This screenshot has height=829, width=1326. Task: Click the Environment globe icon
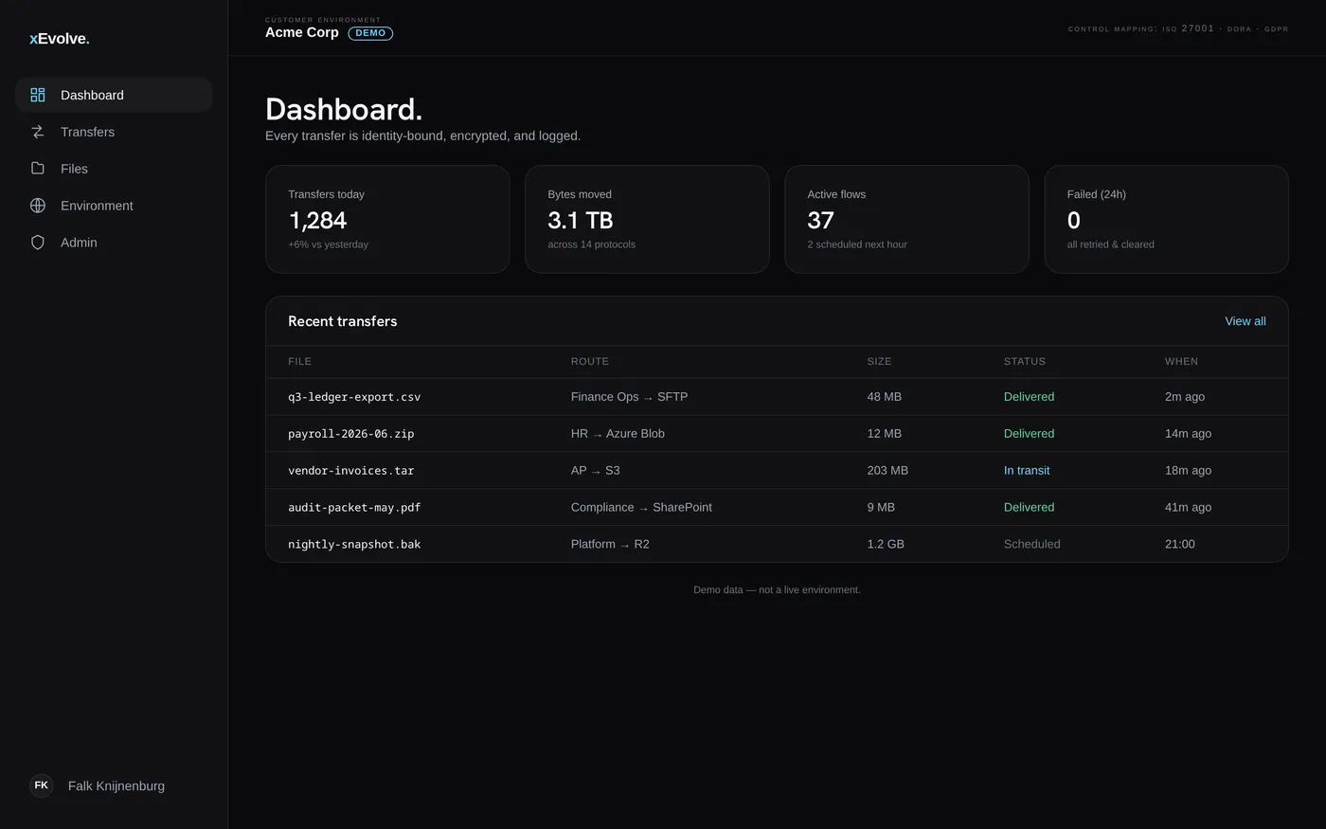(38, 206)
